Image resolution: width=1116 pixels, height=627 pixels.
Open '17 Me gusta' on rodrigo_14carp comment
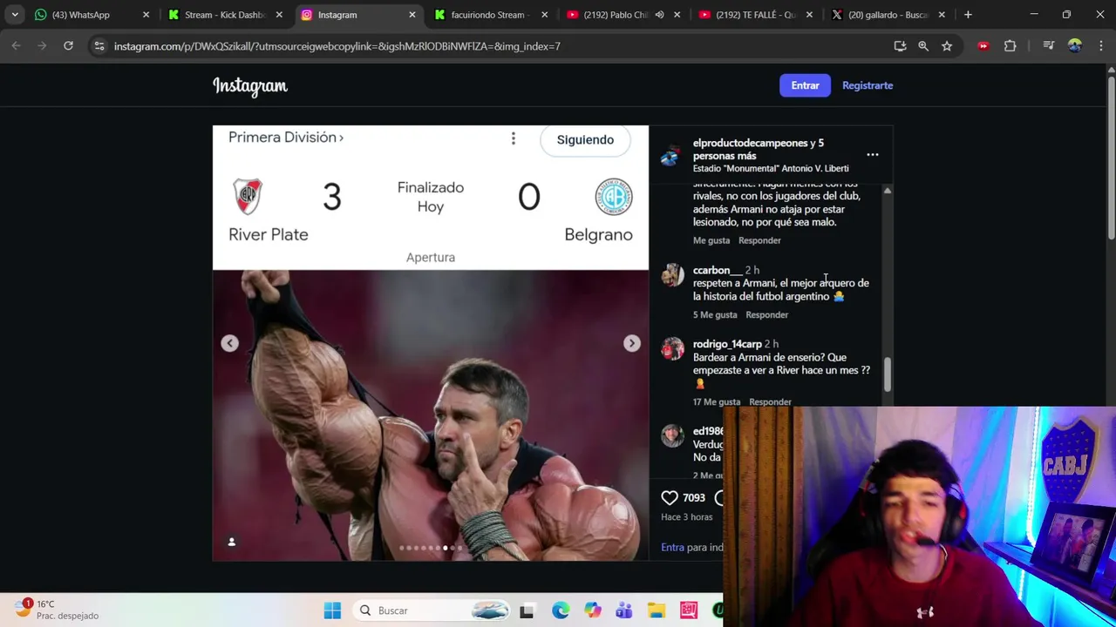pyautogui.click(x=717, y=402)
